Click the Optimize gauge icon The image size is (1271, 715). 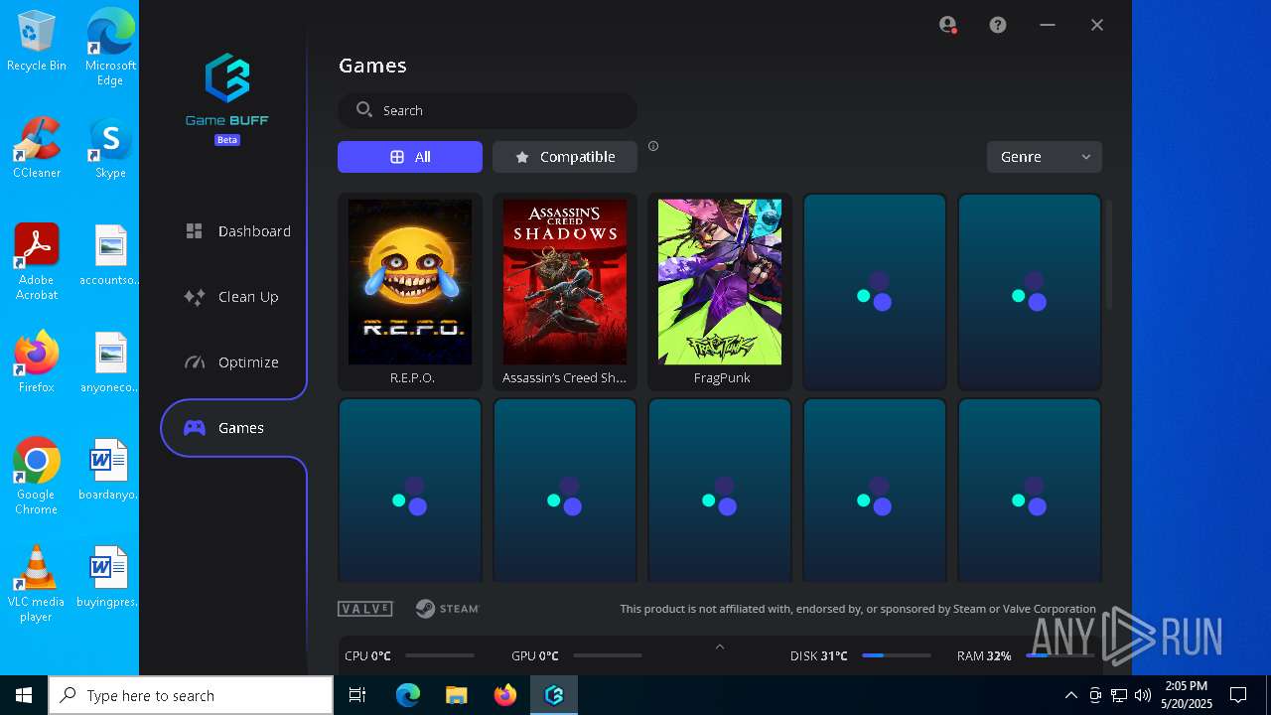[x=195, y=361]
